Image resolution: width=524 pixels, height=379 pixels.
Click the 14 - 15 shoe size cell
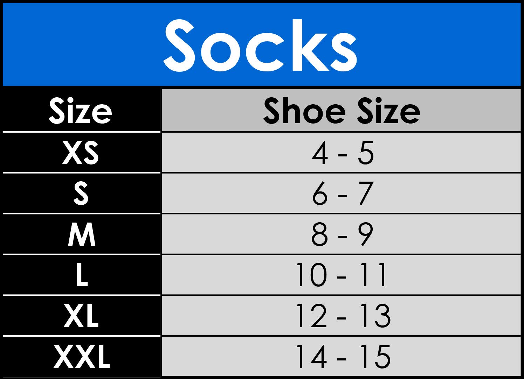(342, 357)
